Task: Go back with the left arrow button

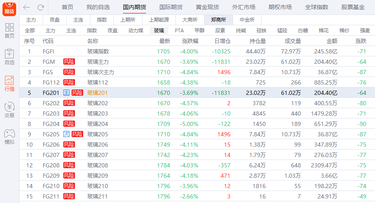Action: click(x=26, y=7)
